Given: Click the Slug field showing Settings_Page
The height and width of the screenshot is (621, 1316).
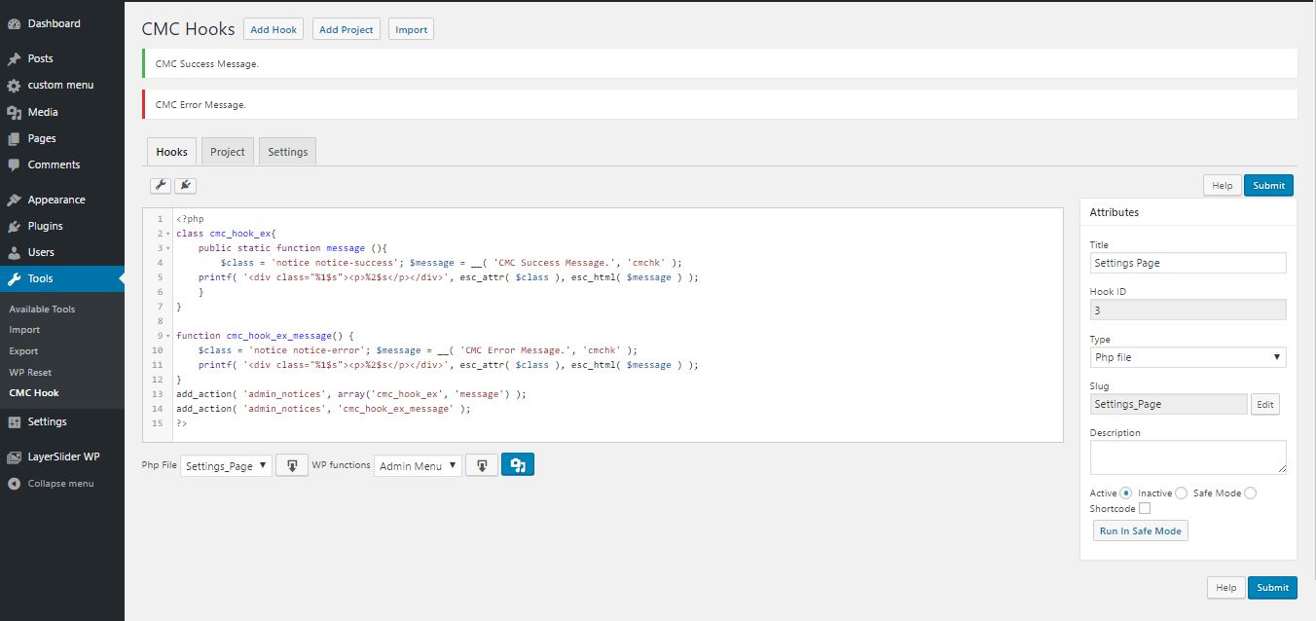Looking at the screenshot, I should (1168, 404).
